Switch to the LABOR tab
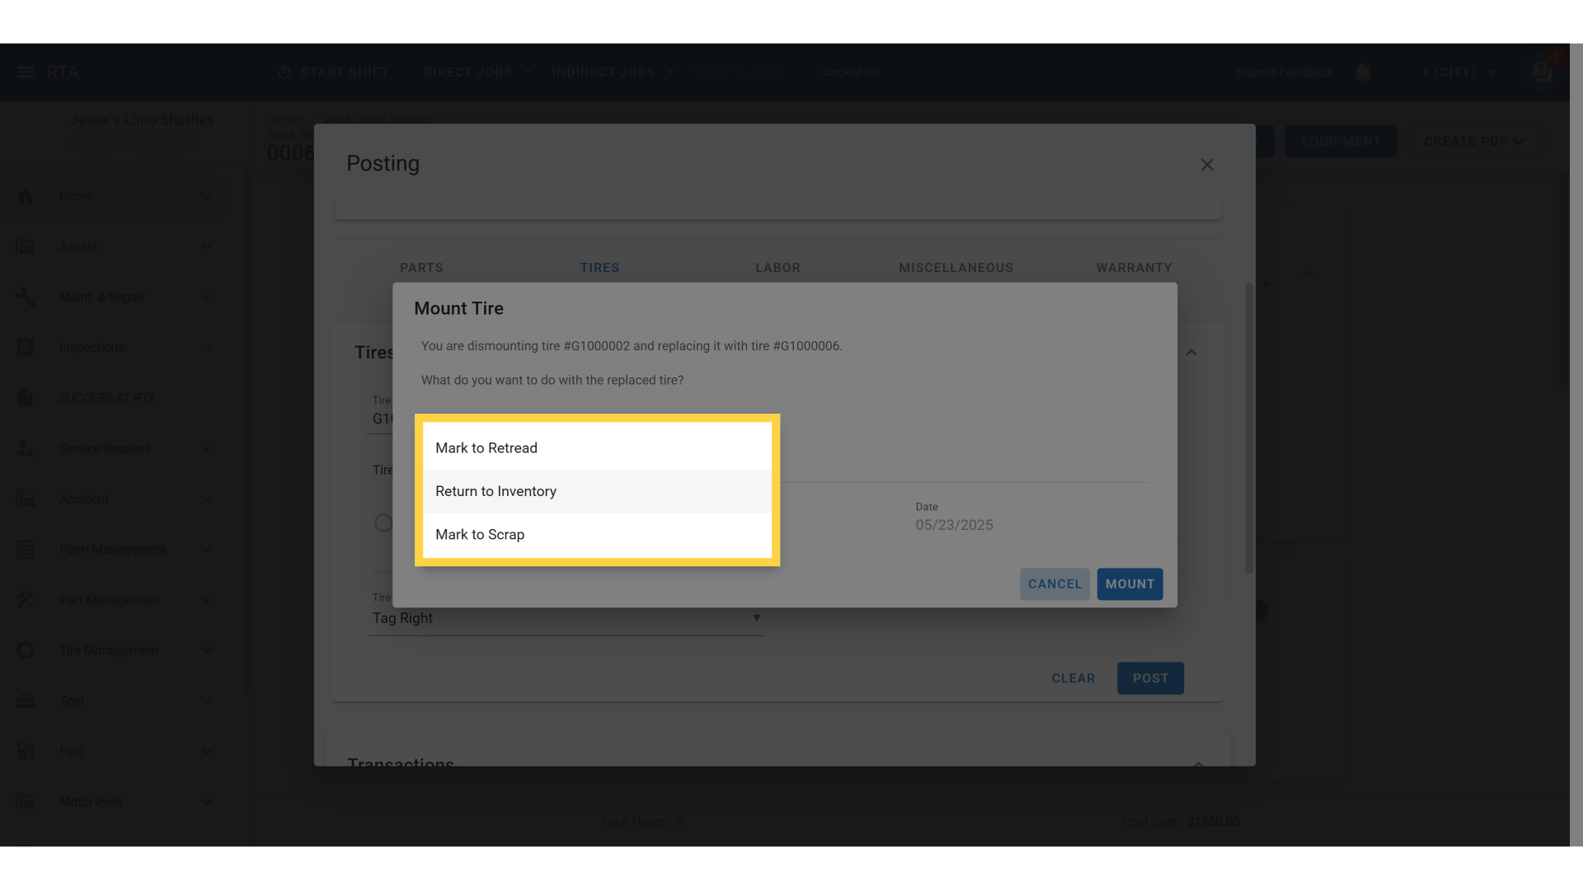Screen dimensions: 1583x890 pyautogui.click(x=777, y=267)
